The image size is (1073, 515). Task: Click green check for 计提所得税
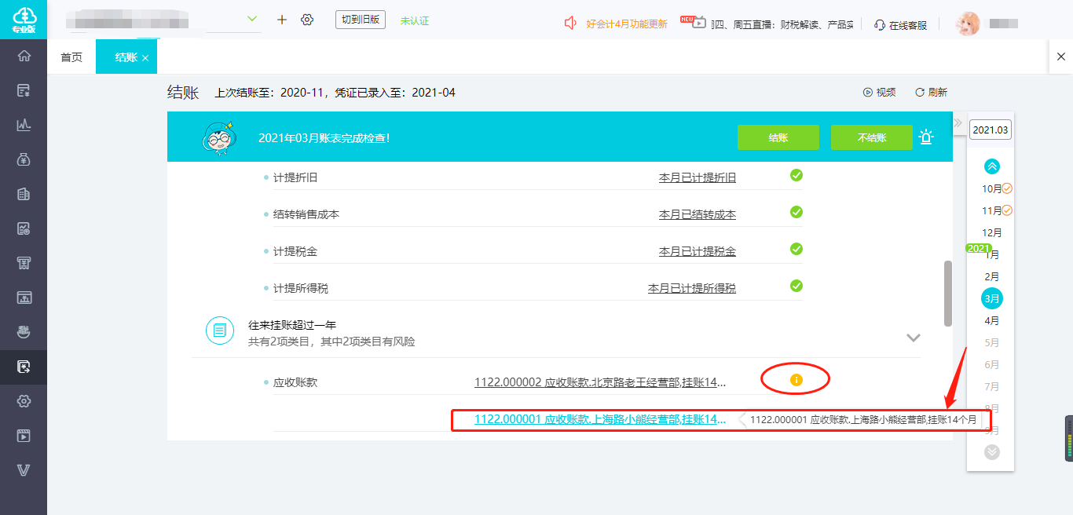pos(796,286)
